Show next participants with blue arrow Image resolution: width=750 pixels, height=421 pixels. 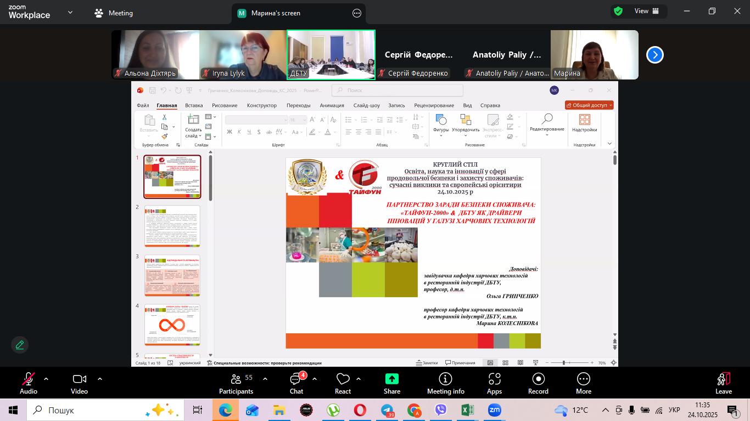click(x=654, y=55)
